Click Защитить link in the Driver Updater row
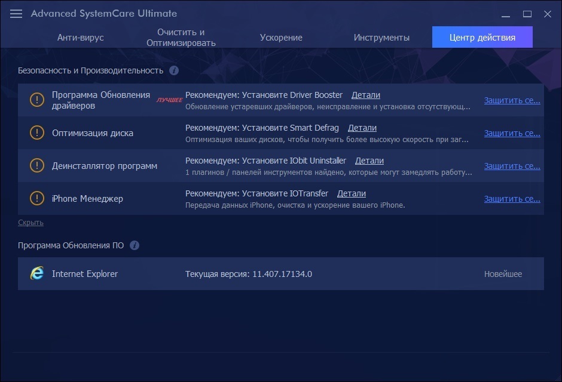The height and width of the screenshot is (382, 562). point(512,100)
